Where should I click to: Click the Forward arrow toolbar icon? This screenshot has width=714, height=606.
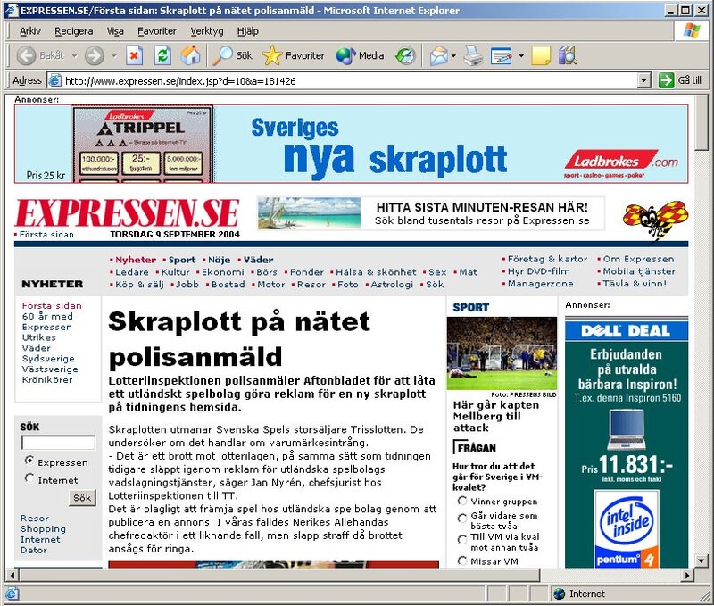95,56
